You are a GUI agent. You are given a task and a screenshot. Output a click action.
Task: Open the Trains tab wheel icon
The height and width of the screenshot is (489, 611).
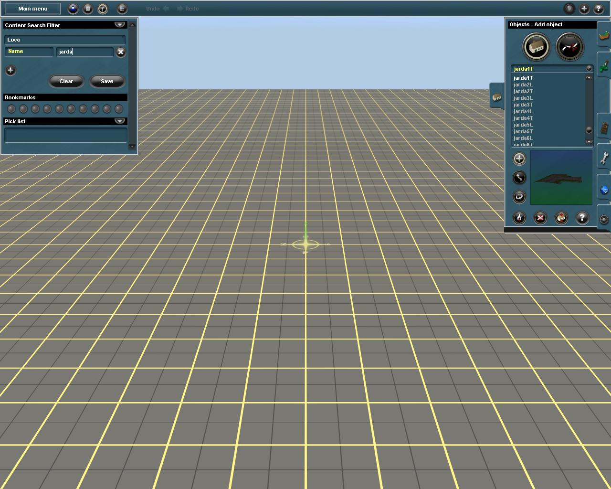pos(604,219)
